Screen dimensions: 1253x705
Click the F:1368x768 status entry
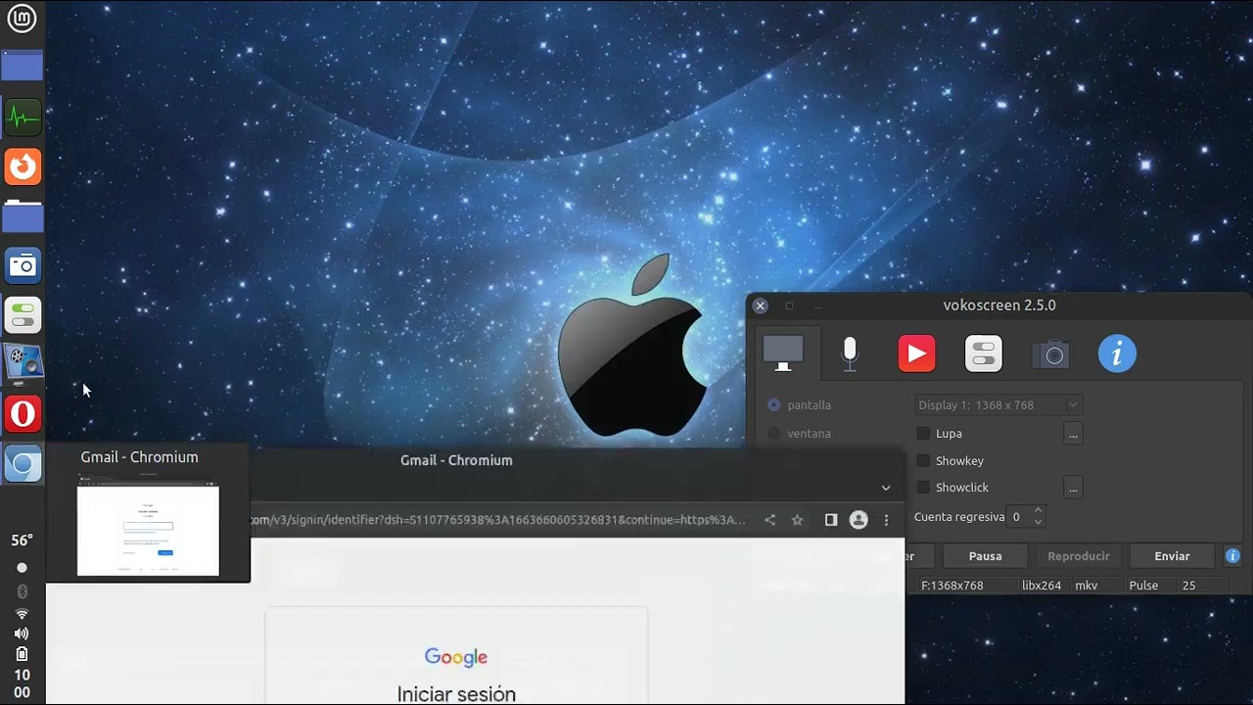[951, 586]
